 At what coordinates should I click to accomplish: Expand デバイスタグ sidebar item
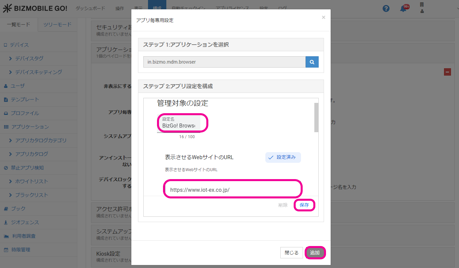point(29,58)
